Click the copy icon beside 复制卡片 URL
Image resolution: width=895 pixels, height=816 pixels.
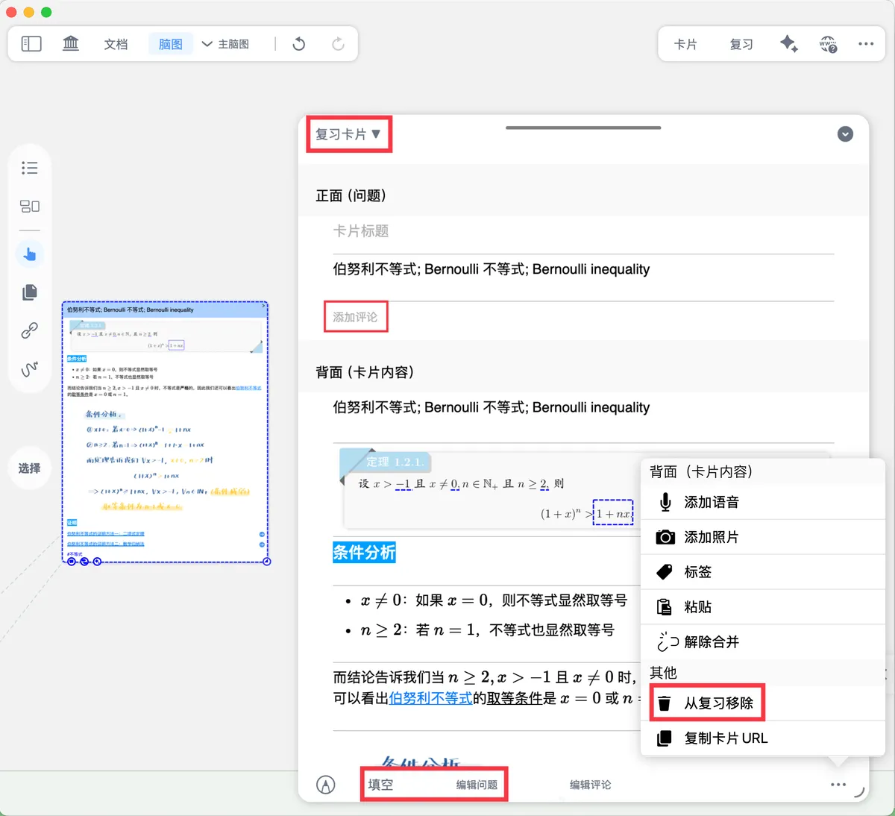coord(664,738)
